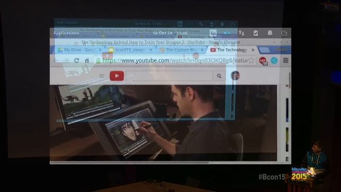This screenshot has height=192, width=341.
Task: Close The Custom Ma tab
Action: tap(202, 50)
